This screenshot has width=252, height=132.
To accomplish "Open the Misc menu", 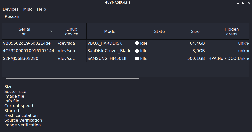I will (x=28, y=9).
